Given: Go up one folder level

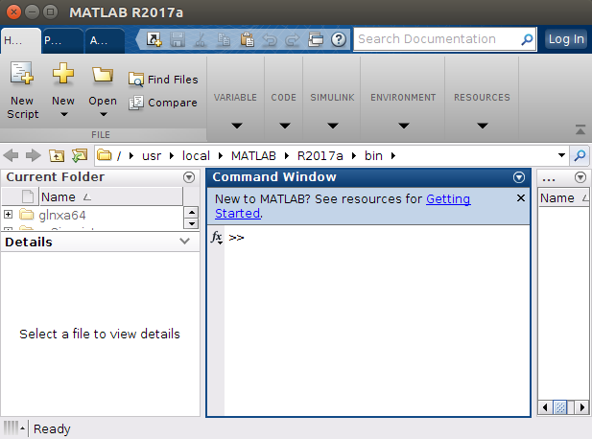Looking at the screenshot, I should 57,155.
